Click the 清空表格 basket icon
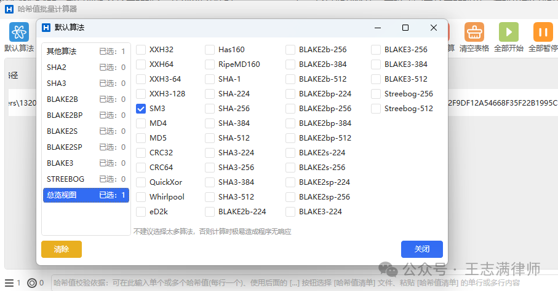 [474, 33]
